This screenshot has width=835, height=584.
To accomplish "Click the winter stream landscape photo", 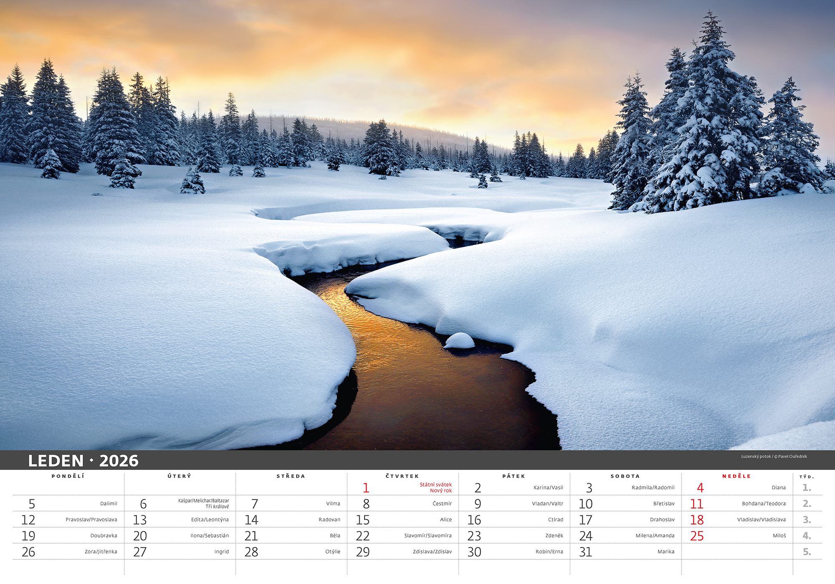I will [x=417, y=225].
